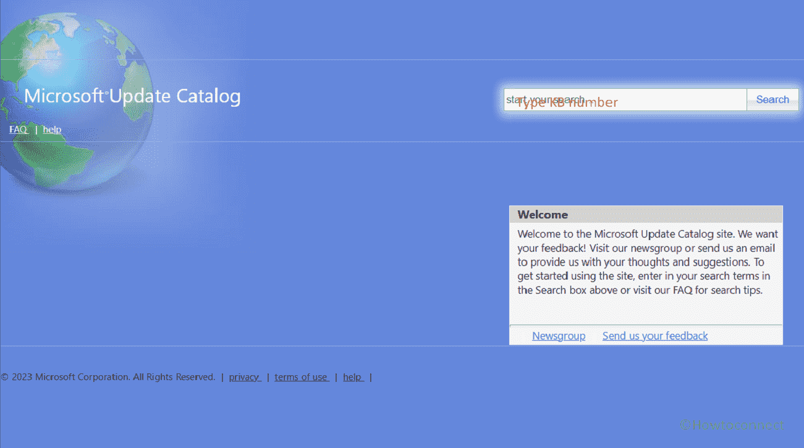Click the 2023 Microsoft Corporation copyright text
Viewport: 804px width, 448px height.
108,377
